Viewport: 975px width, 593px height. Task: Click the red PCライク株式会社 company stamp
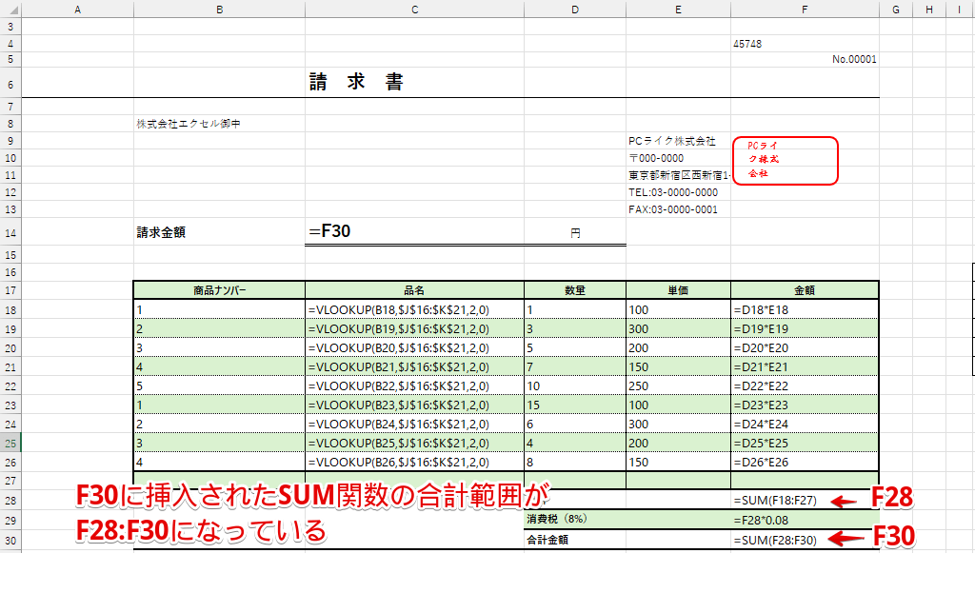786,161
